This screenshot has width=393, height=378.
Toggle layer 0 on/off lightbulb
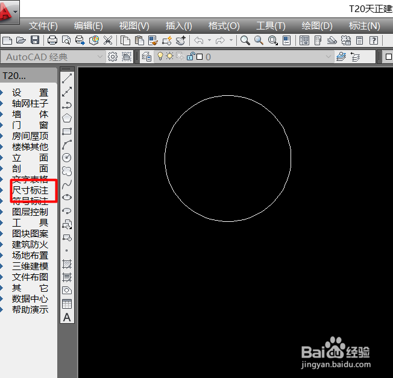click(x=160, y=56)
